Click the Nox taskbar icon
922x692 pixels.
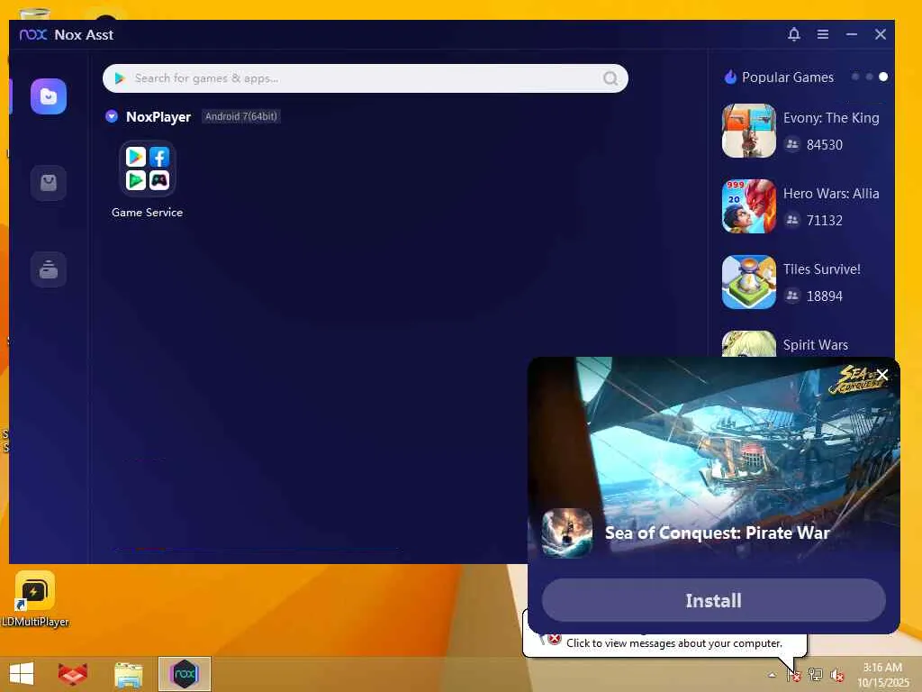184,674
